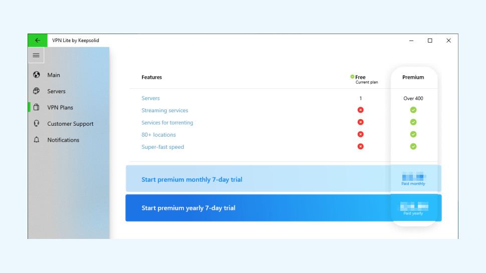Click the Streaming services feature link
This screenshot has width=486, height=273.
point(164,110)
